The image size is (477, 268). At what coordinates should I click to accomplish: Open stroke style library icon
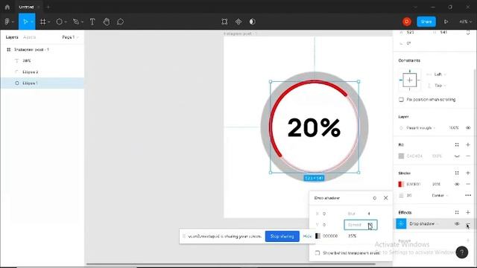point(457,173)
